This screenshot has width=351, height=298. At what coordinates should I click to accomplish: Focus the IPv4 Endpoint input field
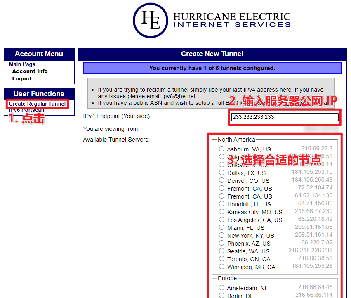point(285,117)
